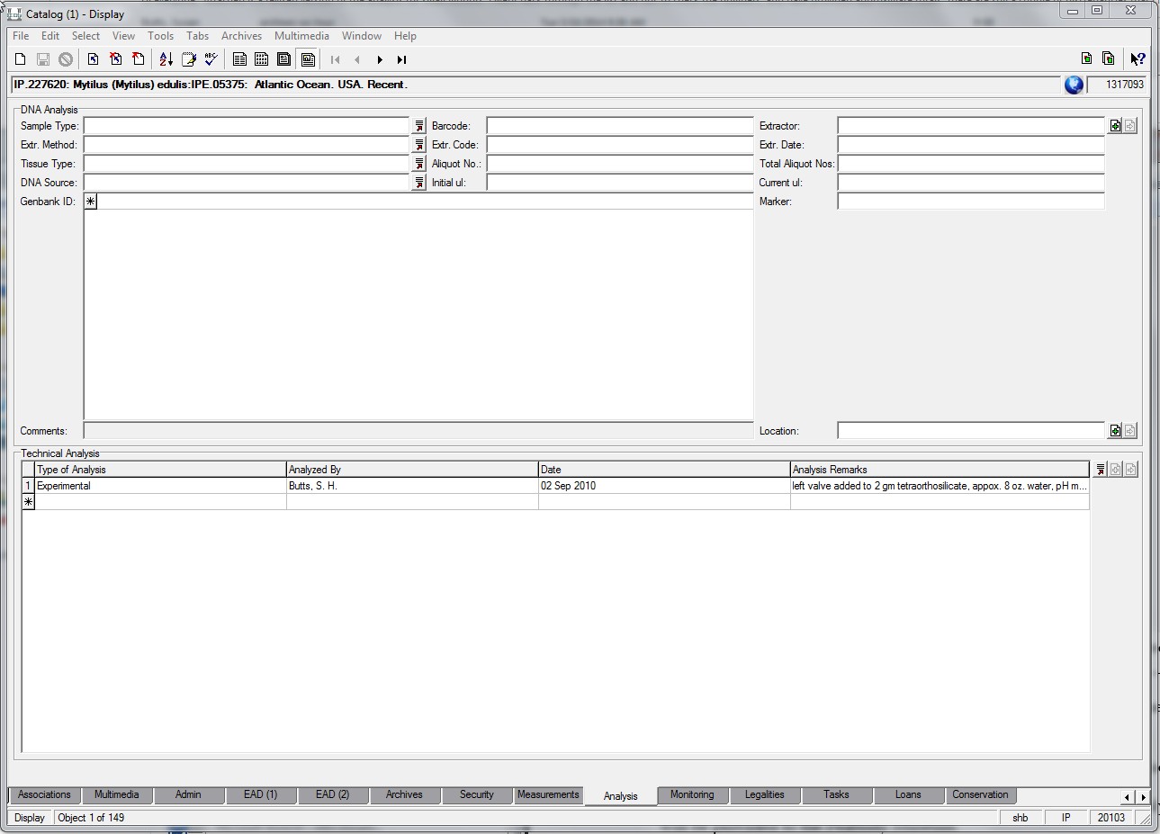Viewport: 1160px width, 834px height.
Task: Activate What's This help pointer
Action: pyautogui.click(x=1138, y=58)
